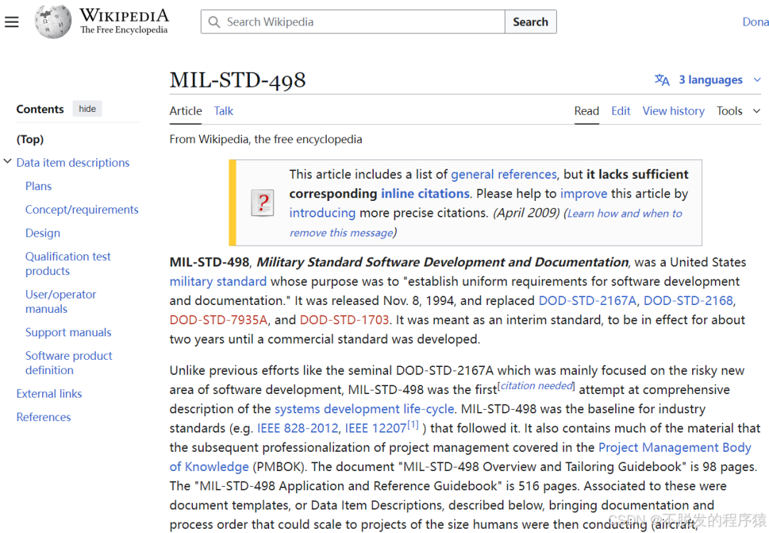
Task: Expand the languages chevron arrow
Action: coord(757,80)
